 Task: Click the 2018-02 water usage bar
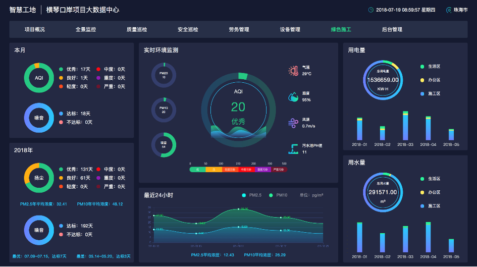(383, 243)
